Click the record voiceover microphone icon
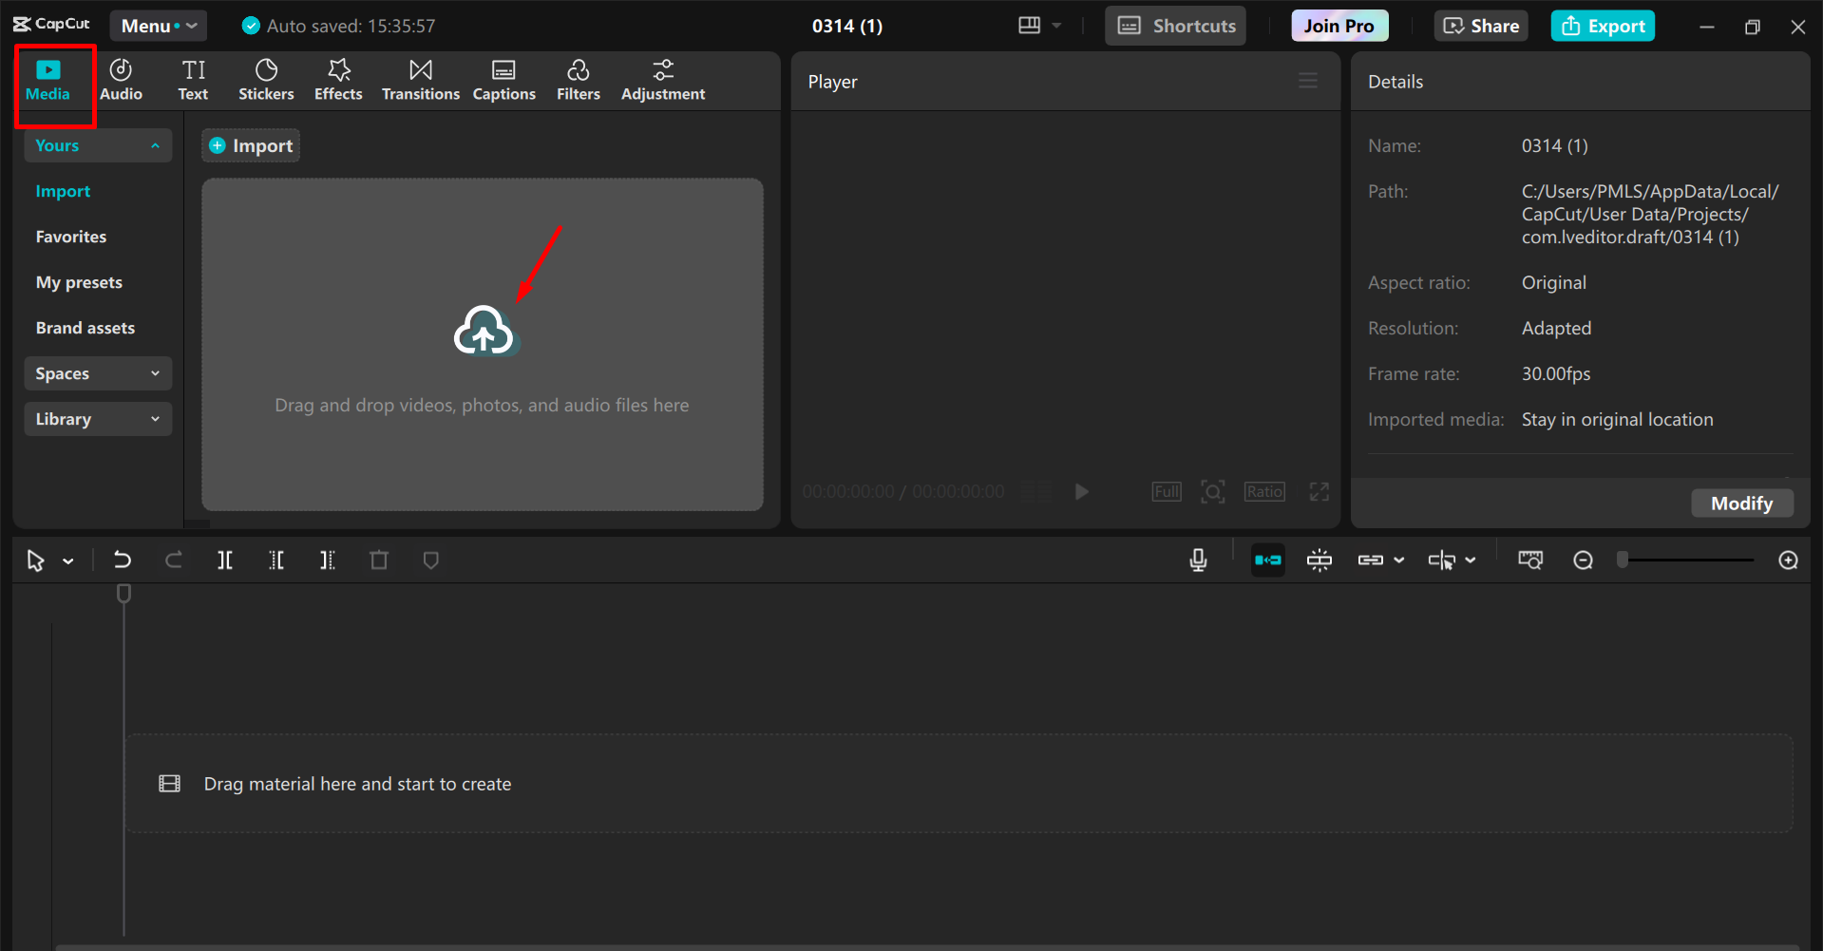This screenshot has width=1823, height=951. [1198, 560]
